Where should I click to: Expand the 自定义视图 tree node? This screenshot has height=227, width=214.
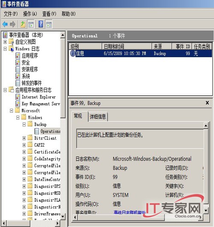(5, 42)
